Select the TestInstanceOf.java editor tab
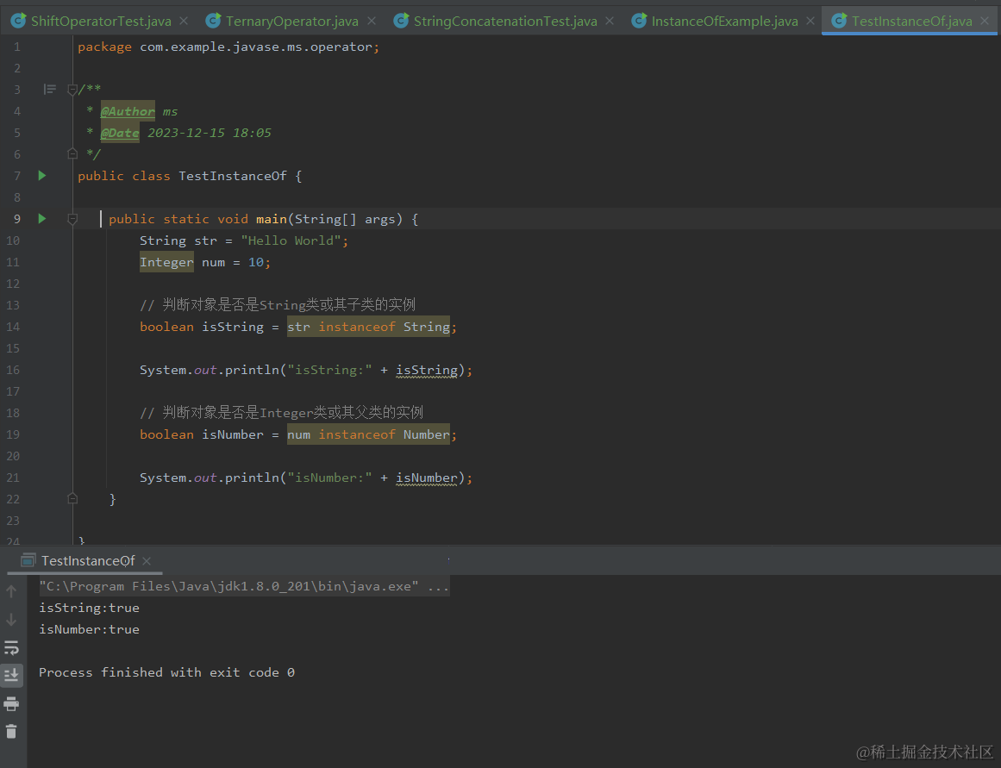This screenshot has height=768, width=1001. point(911,21)
